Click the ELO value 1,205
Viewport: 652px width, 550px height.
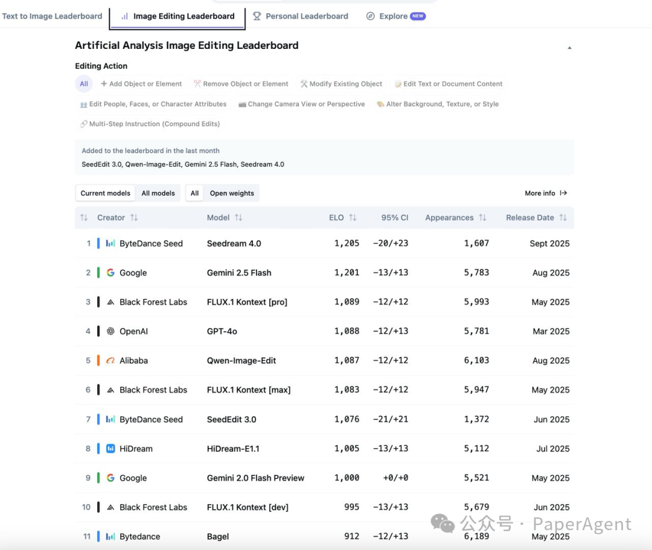(x=347, y=243)
